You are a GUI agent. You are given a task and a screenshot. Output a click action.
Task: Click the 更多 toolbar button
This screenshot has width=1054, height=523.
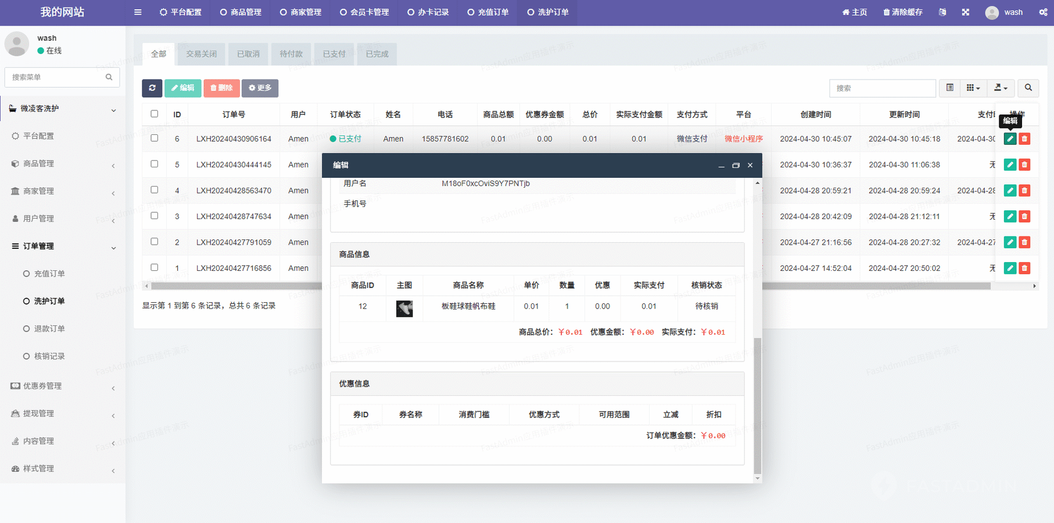point(260,88)
